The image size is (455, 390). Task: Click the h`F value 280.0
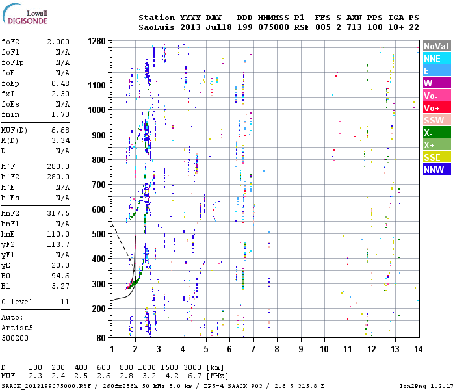[x=58, y=166]
